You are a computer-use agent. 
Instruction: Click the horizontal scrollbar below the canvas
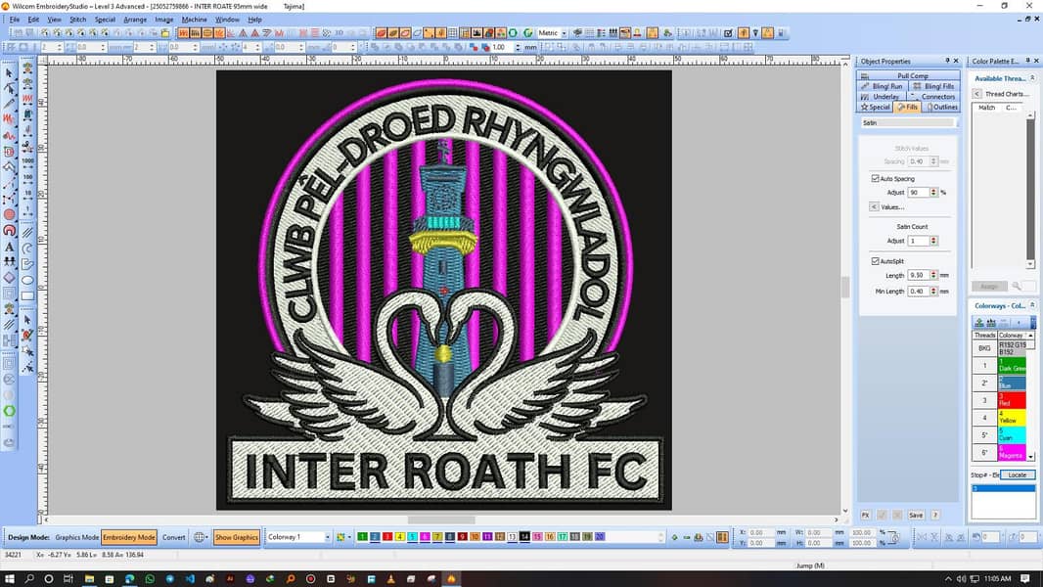[x=441, y=519]
